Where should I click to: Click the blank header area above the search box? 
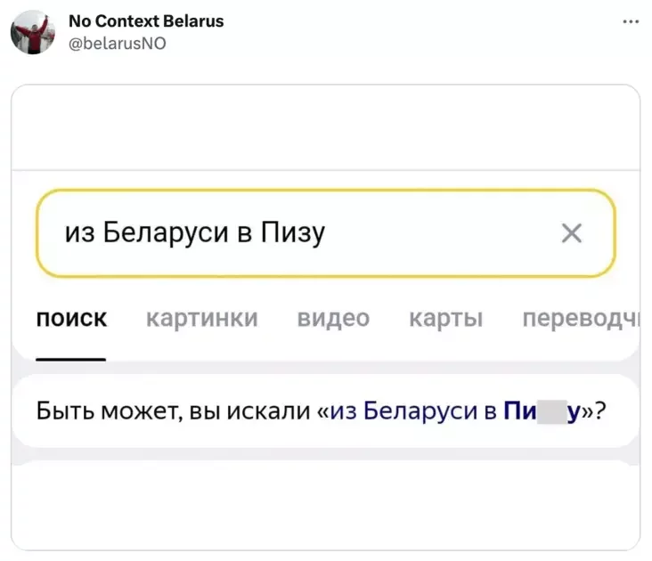(326, 125)
